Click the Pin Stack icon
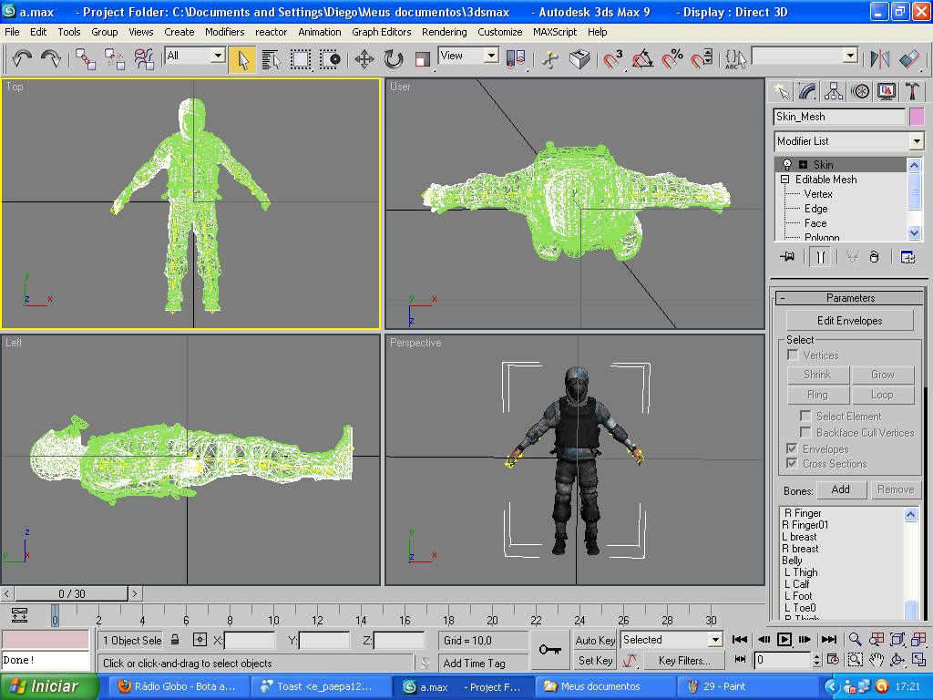Screen dimensions: 933x700 point(787,257)
